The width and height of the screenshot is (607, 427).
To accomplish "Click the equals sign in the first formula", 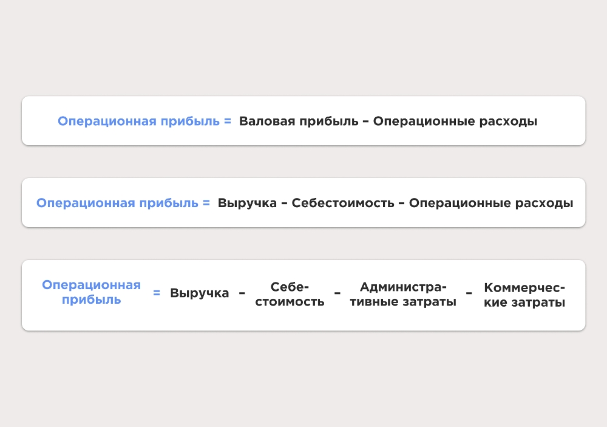I will click(228, 121).
